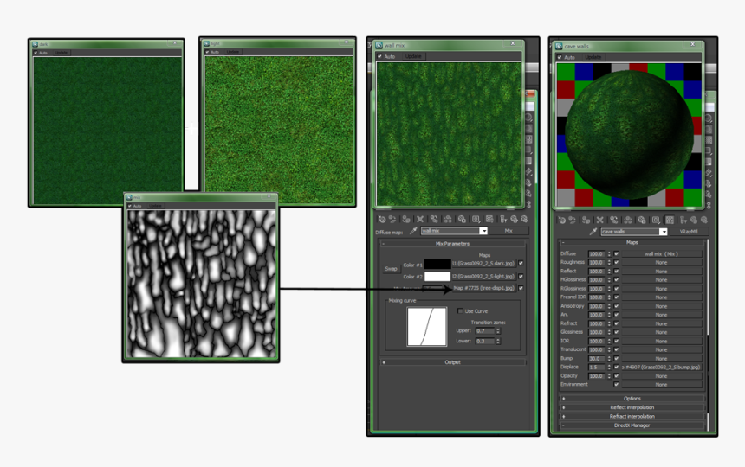Click the mixing curve graph preview

[x=427, y=327]
